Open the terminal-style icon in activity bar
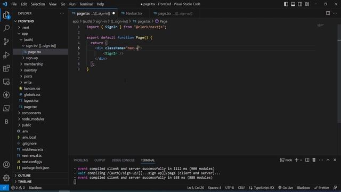This screenshot has height=192, width=341. pyautogui.click(x=6, y=108)
